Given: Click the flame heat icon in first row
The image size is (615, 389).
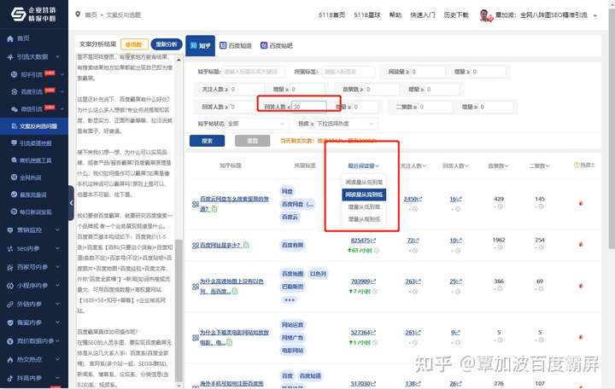Looking at the screenshot, I should pos(581,203).
